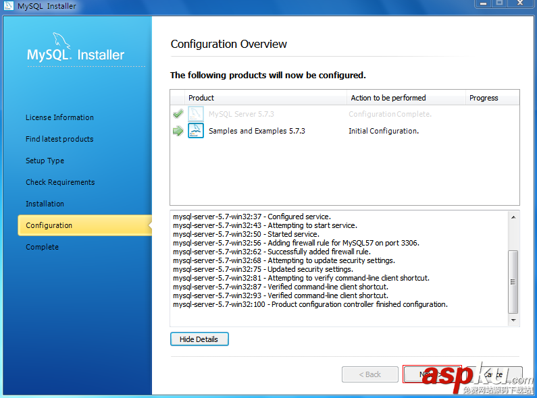Click the Configuration Overview heading
537x398 pixels.
229,44
